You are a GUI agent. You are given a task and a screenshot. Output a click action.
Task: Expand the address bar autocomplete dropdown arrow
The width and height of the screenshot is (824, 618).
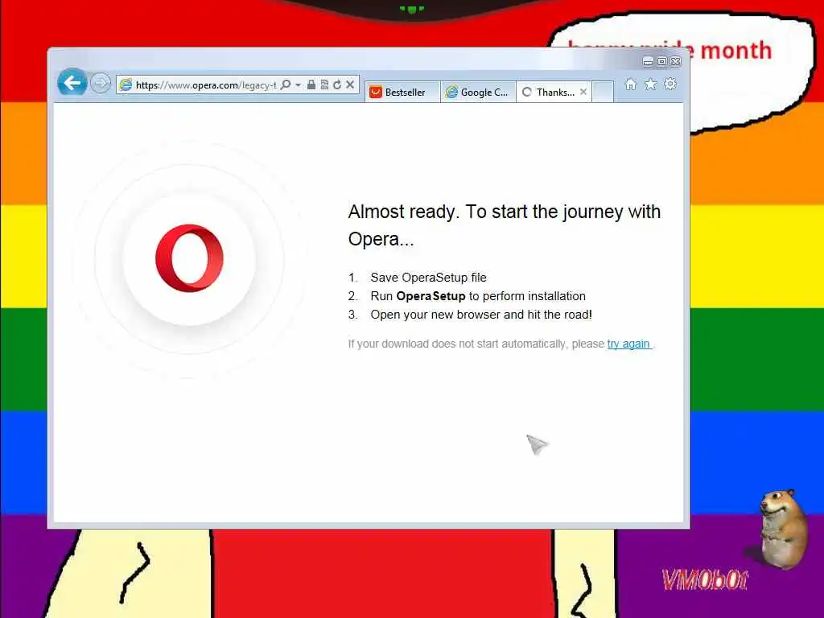tap(298, 84)
